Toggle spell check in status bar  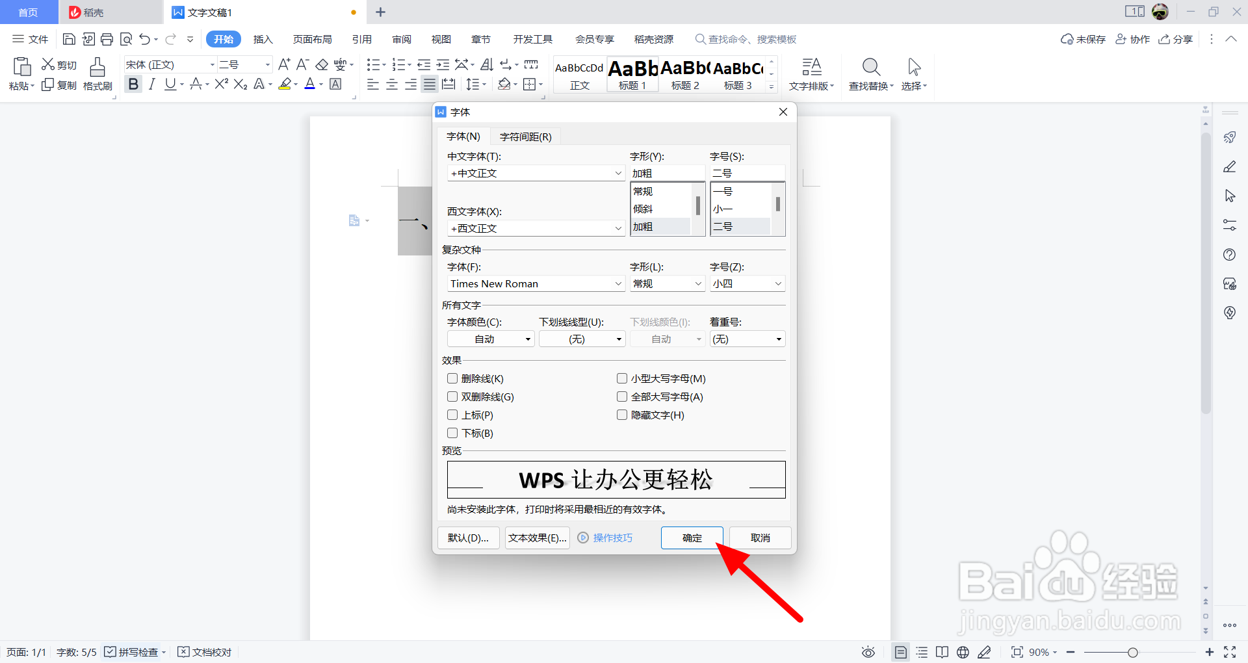[x=132, y=652]
